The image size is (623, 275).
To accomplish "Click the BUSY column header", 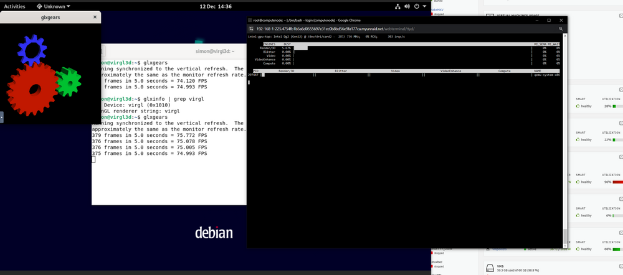I will click(287, 44).
